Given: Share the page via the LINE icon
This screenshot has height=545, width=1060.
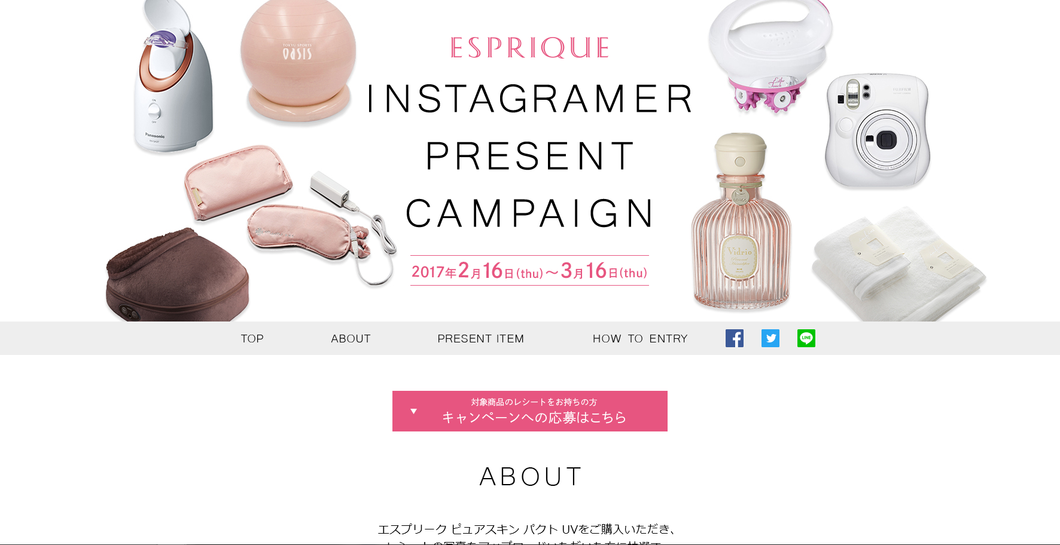Looking at the screenshot, I should (806, 338).
